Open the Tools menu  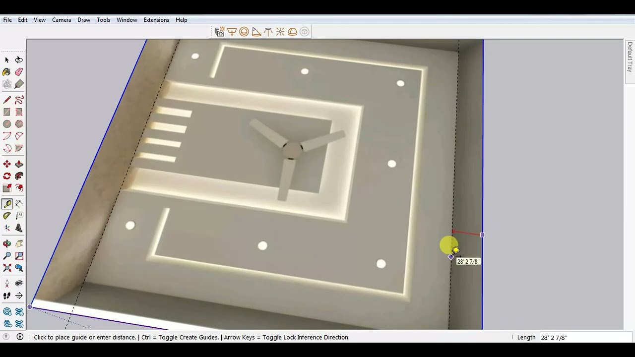[103, 20]
